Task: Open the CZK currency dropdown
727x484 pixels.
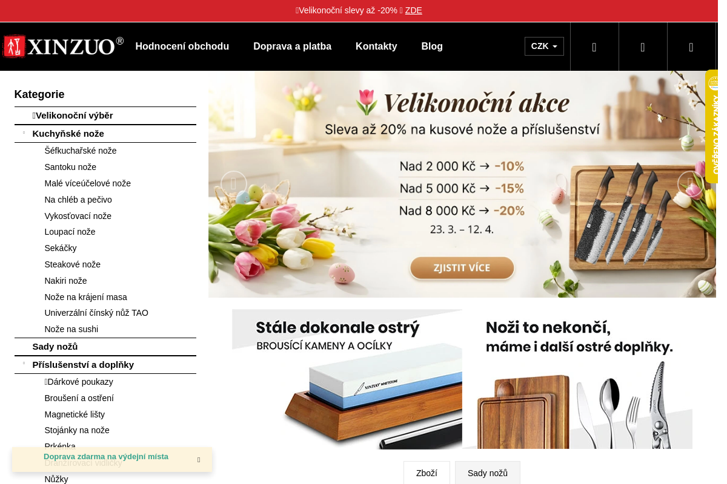Action: [544, 47]
